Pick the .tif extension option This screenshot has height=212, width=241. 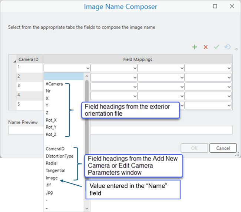(49, 185)
